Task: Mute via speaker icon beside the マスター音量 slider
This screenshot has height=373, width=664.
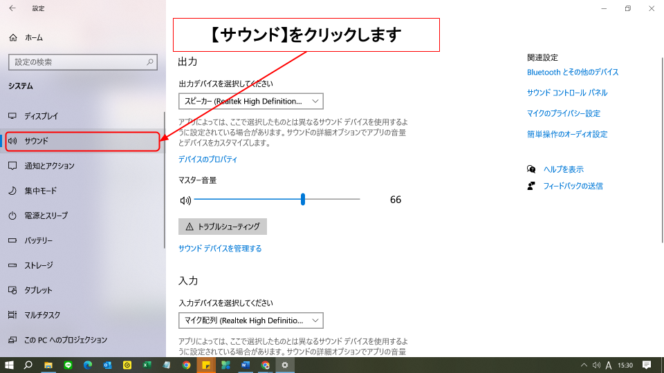Action: click(x=185, y=200)
